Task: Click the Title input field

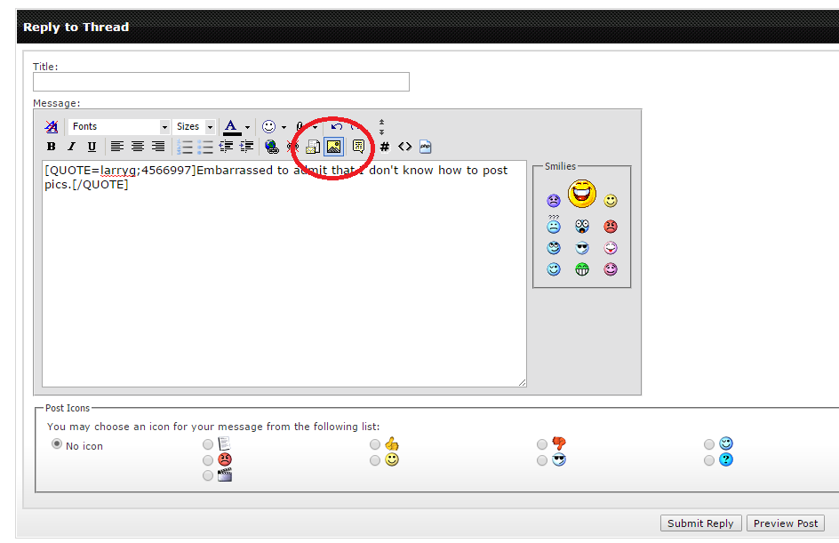Action: tap(221, 82)
